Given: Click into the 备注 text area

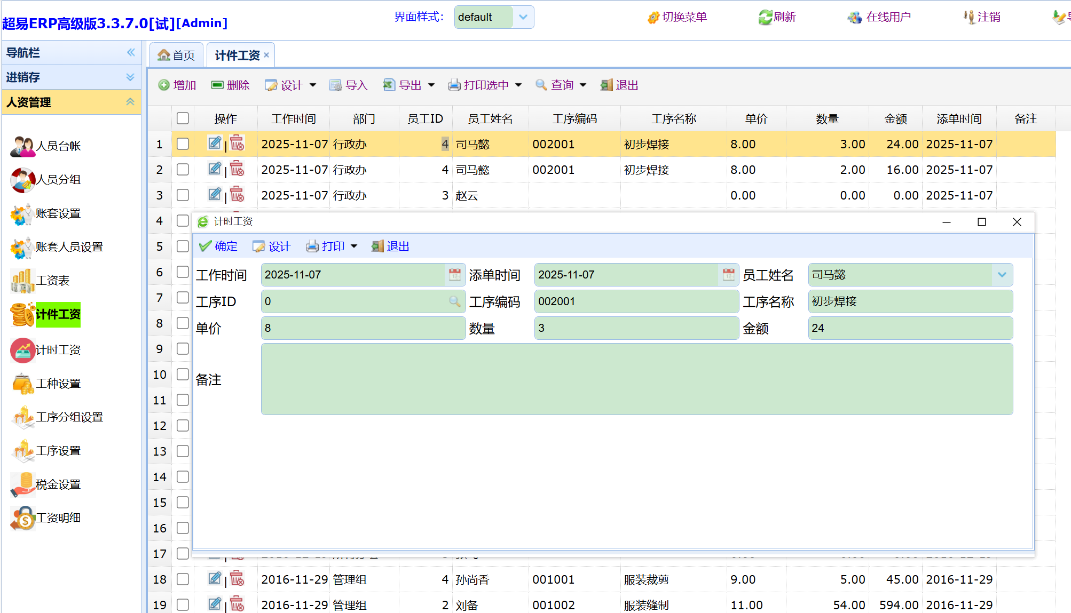Looking at the screenshot, I should click(636, 379).
